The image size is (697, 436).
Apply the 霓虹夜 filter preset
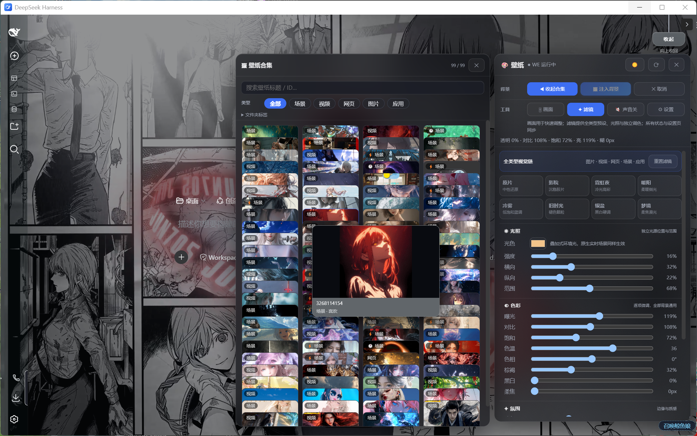click(614, 186)
